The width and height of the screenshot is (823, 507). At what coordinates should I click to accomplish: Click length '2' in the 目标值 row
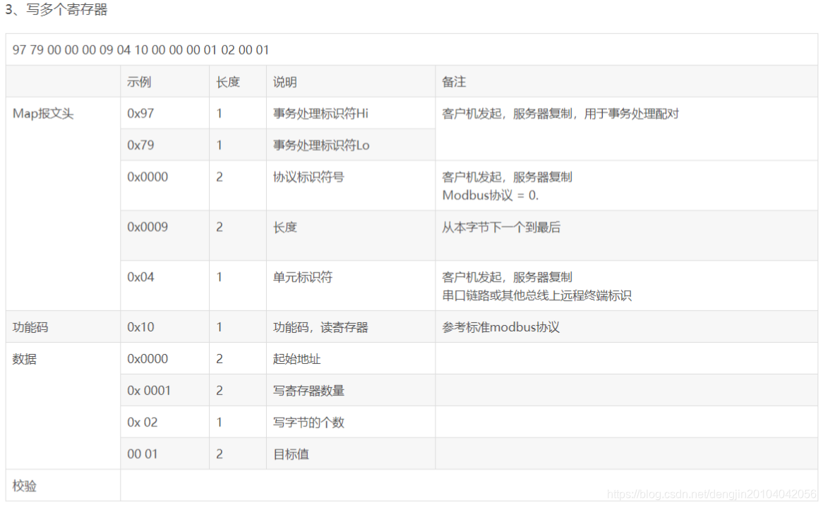[220, 454]
